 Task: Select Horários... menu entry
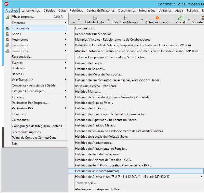pos(36,114)
